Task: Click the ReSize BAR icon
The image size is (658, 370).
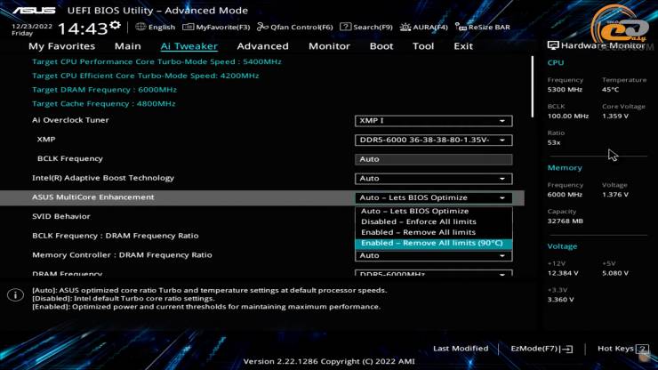Action: coord(461,27)
